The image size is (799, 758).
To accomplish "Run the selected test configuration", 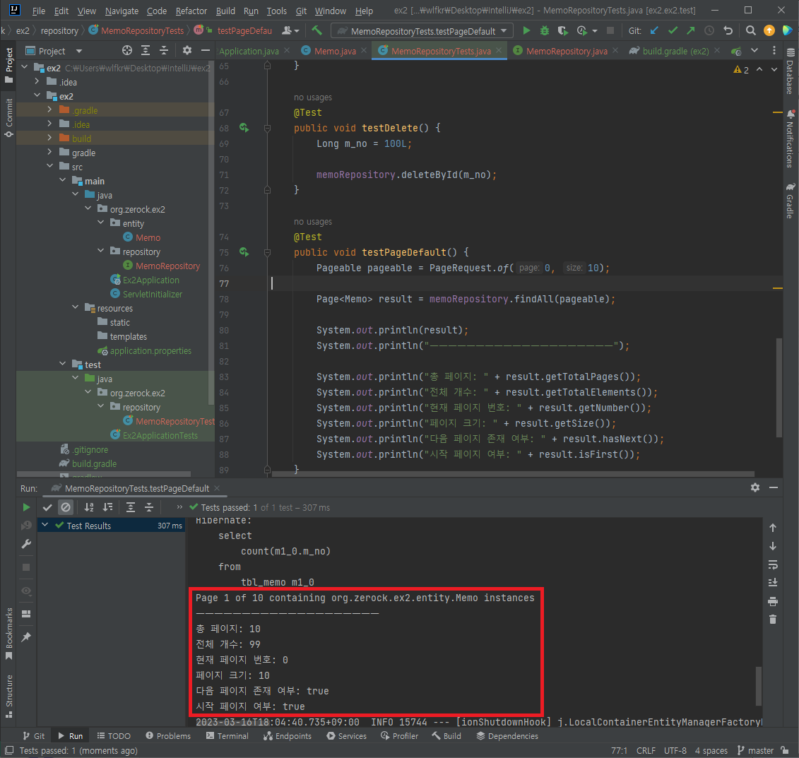I will pos(526,30).
